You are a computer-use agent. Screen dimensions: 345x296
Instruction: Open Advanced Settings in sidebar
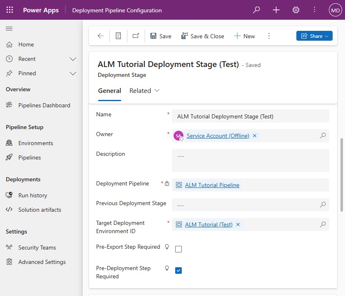[41, 262]
